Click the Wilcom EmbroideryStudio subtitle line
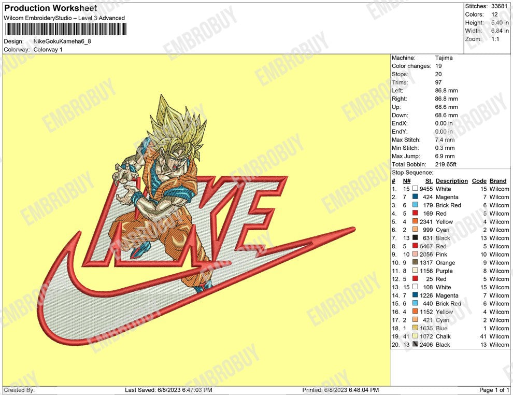The height and width of the screenshot is (395, 513). click(x=64, y=18)
